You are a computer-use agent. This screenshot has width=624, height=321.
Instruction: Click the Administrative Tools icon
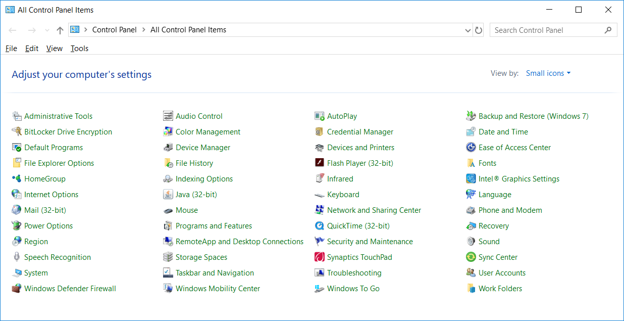point(17,116)
